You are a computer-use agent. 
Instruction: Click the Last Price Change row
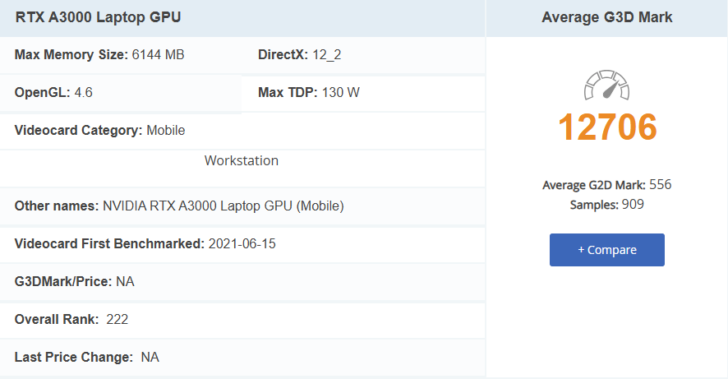point(86,357)
